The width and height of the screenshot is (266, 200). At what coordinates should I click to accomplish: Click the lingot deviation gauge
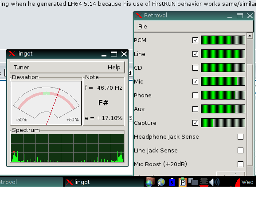click(x=46, y=103)
